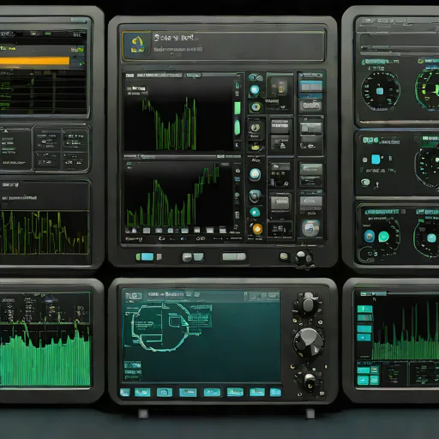Click the green B26 header label
The image size is (439, 439).
click(x=370, y=141)
